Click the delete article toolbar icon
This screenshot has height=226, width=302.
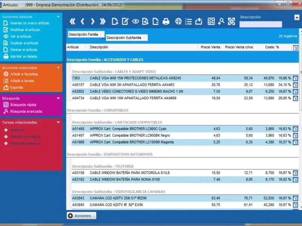point(156,21)
